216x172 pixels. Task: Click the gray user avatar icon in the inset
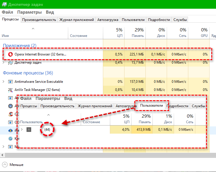coord(29,130)
